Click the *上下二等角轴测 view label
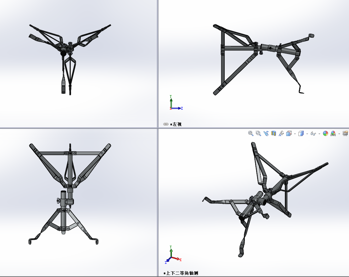This screenshot has width=349, height=277. point(181,273)
